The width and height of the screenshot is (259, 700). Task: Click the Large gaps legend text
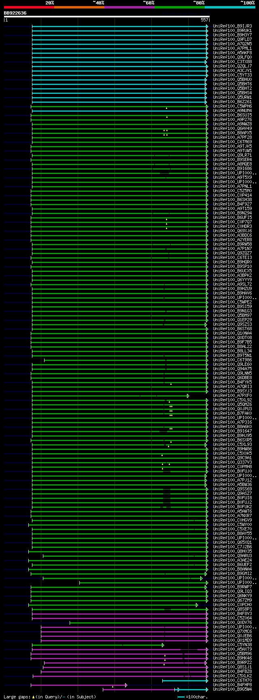coord(50,697)
